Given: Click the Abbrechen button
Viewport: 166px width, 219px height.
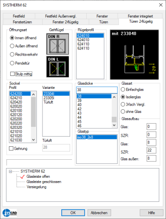Looking at the screenshot, I should (x=99, y=213).
